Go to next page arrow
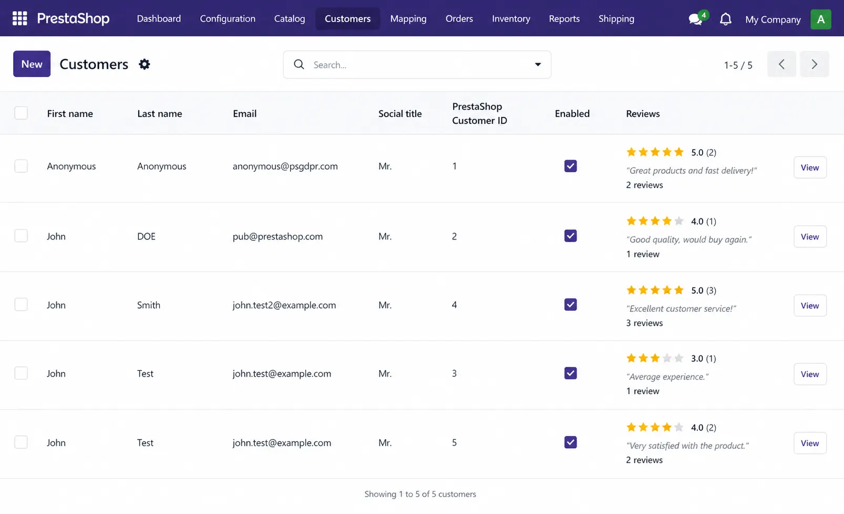 coord(814,64)
